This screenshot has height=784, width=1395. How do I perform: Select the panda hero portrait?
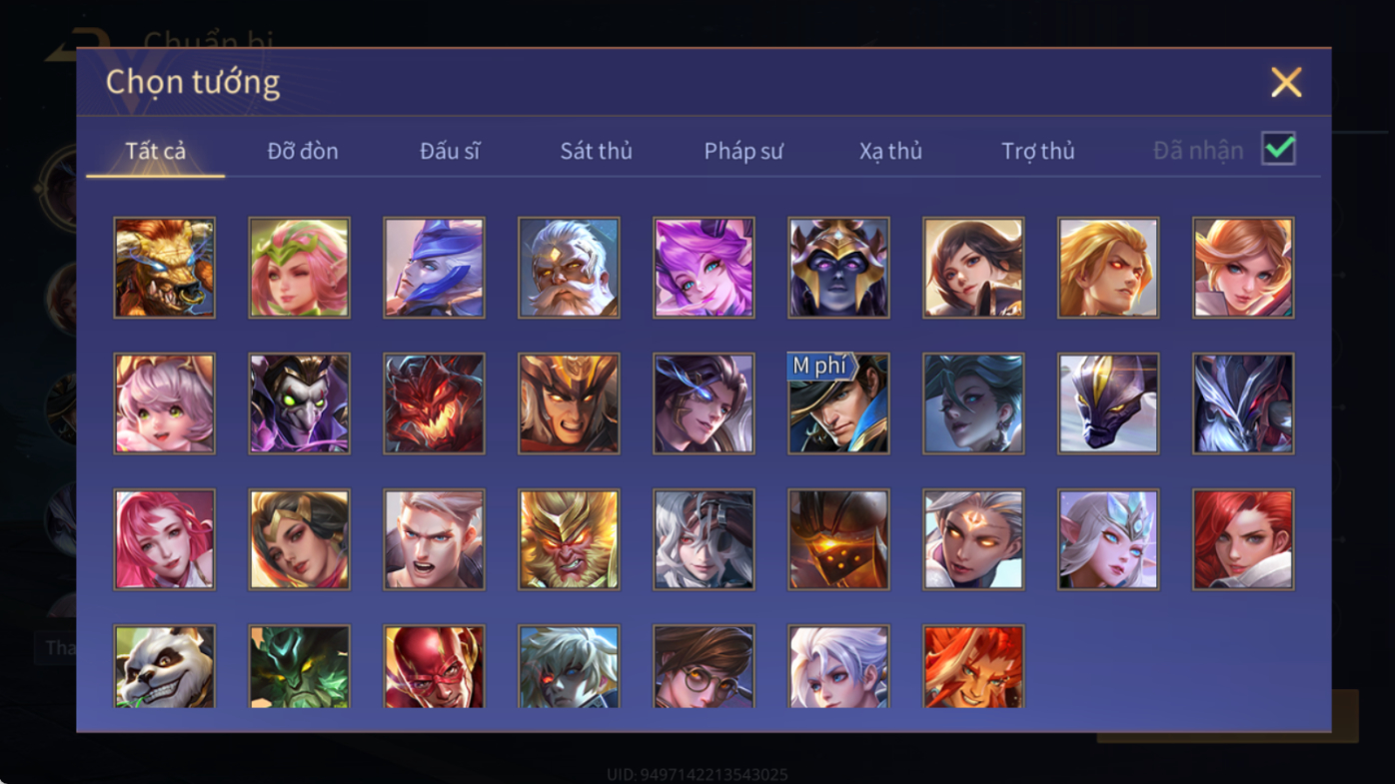pos(164,667)
